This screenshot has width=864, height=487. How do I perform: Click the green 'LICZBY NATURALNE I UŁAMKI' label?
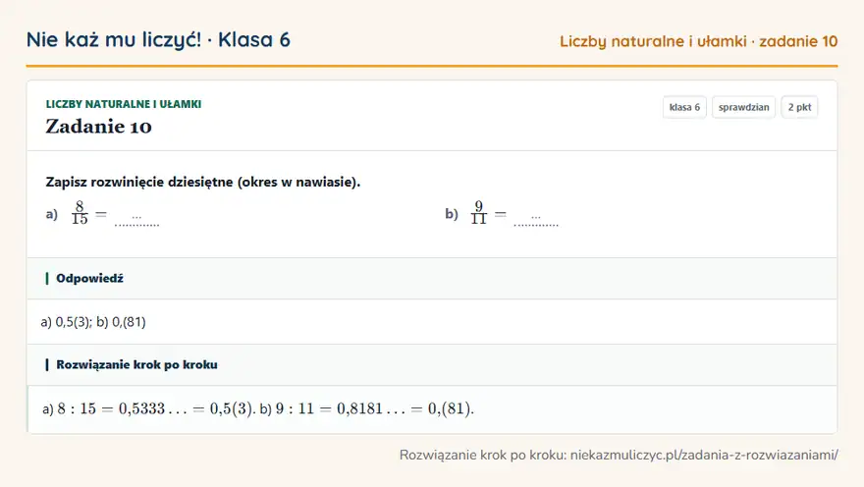pos(124,104)
